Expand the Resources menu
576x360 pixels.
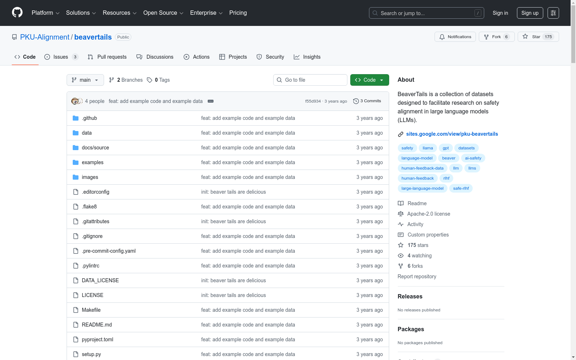tap(120, 13)
